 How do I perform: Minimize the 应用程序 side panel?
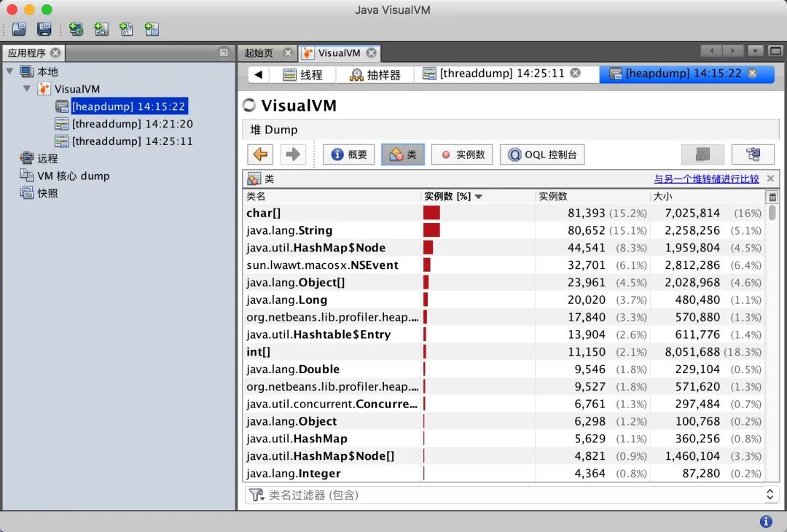click(224, 52)
